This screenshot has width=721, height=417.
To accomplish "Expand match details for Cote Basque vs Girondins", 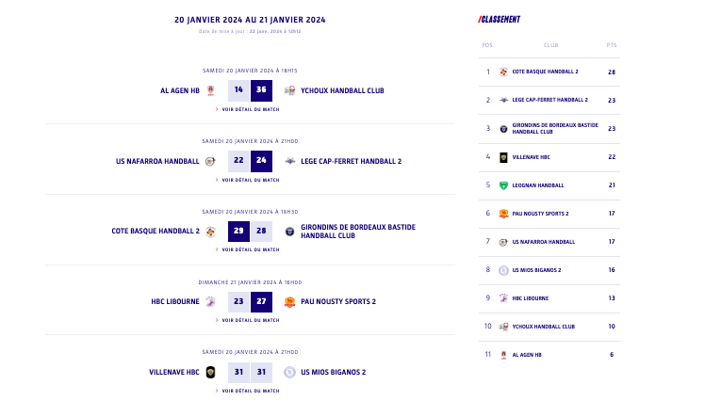I will point(250,249).
